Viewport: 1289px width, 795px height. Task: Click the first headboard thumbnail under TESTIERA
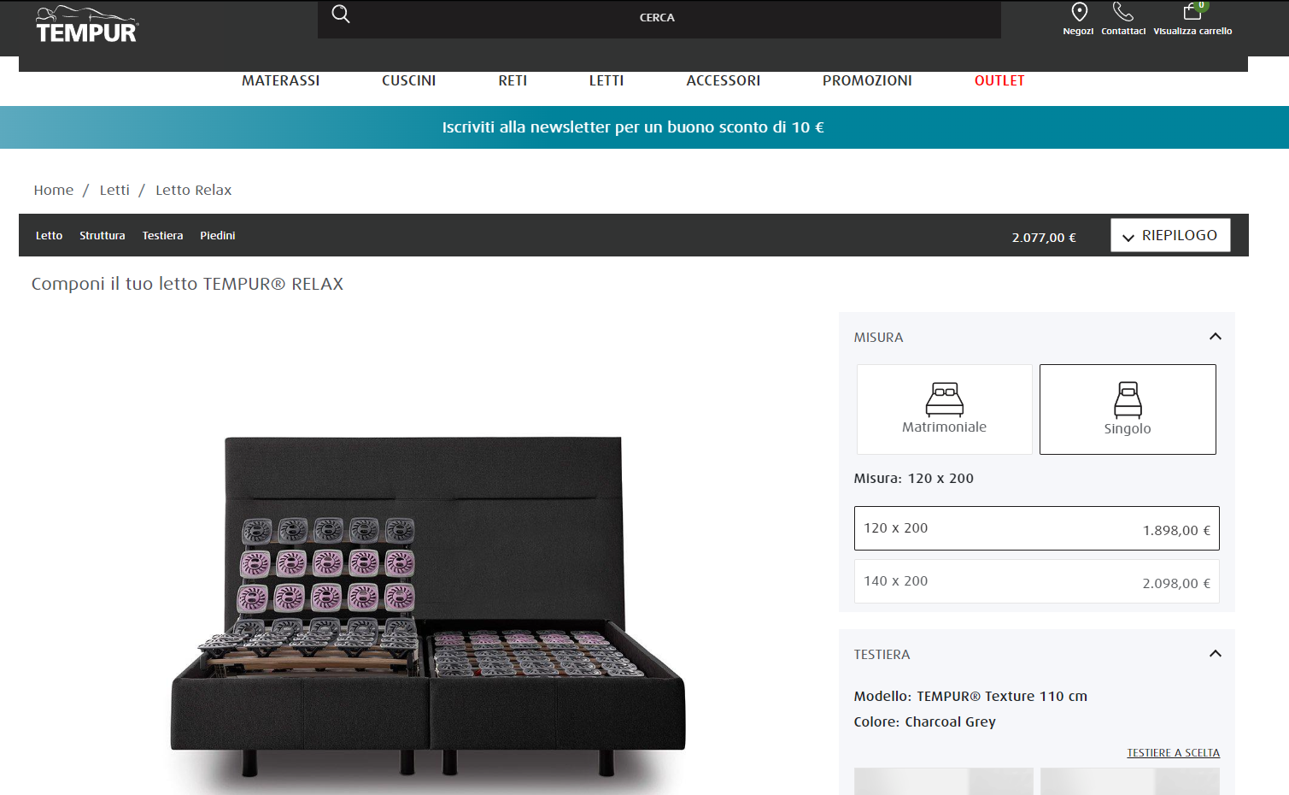pyautogui.click(x=944, y=781)
